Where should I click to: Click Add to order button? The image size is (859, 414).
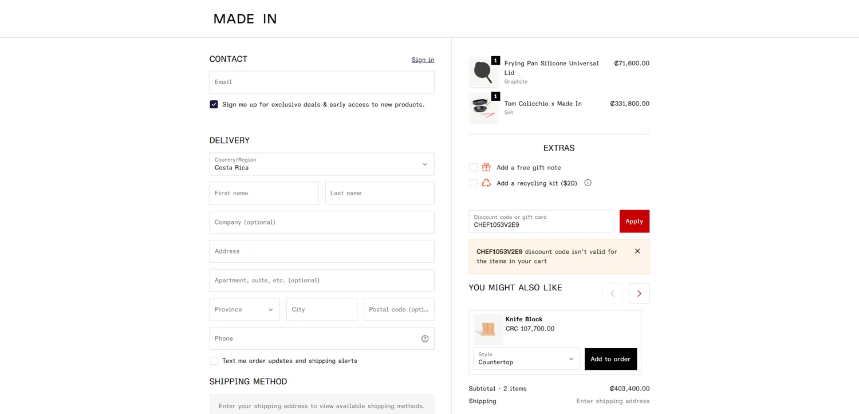coord(610,359)
